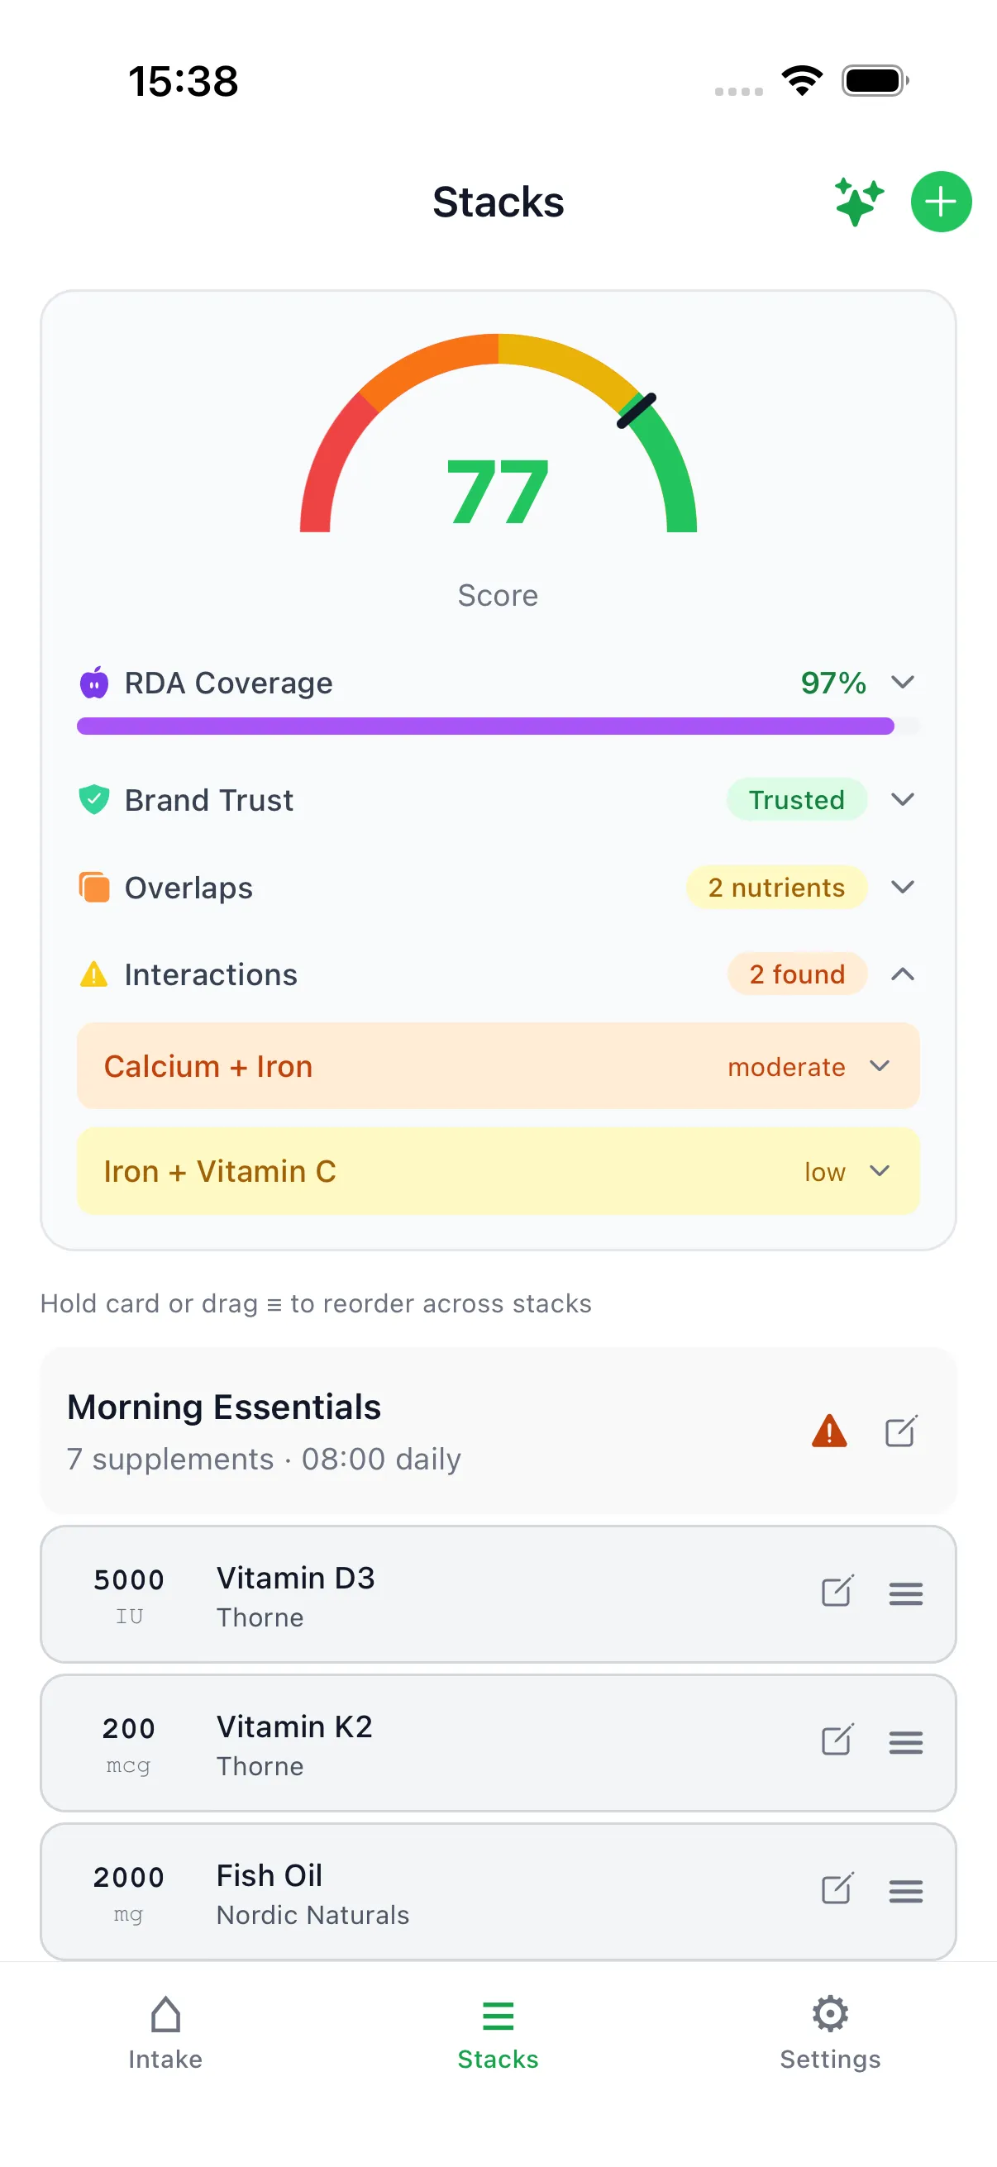The image size is (997, 2167).
Task: Switch to the Intake tab
Action: [x=165, y=2032]
